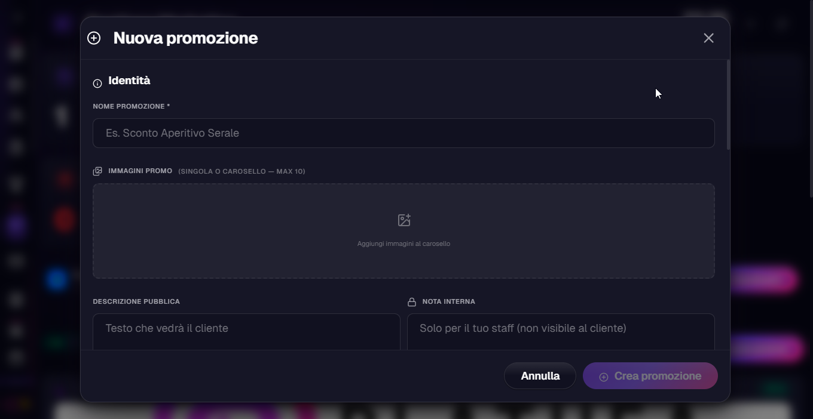Click the 'Descrizione pubblica' label
The height and width of the screenshot is (419, 813).
coord(136,301)
